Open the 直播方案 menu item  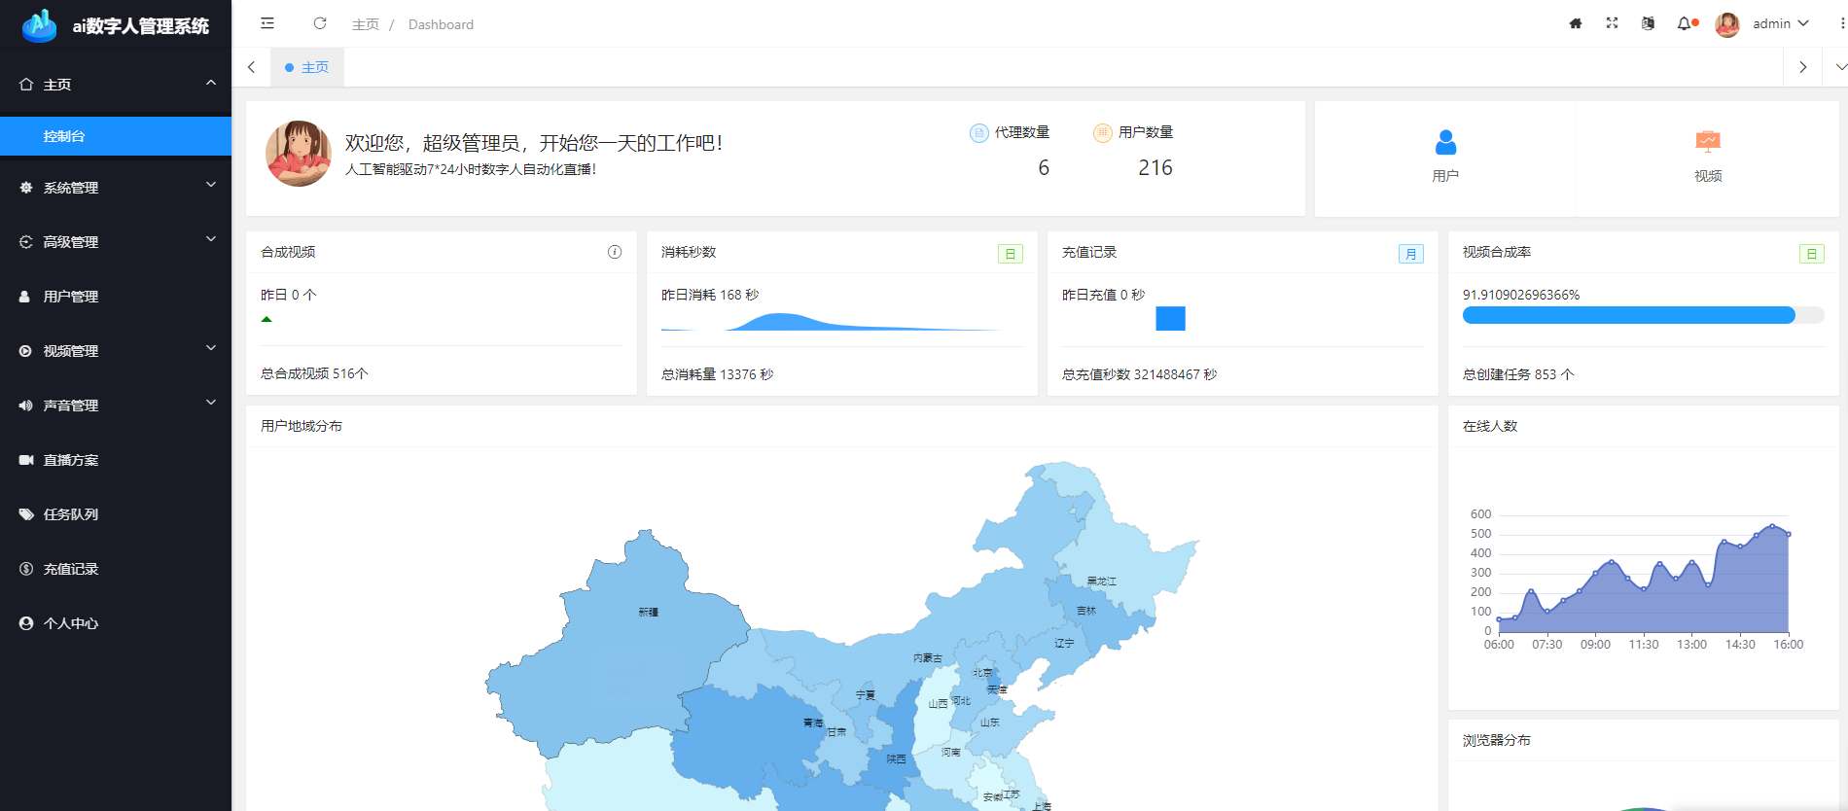[x=116, y=460]
